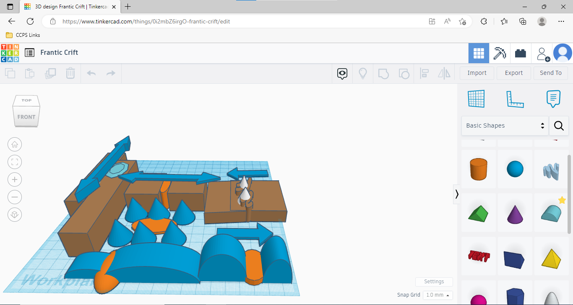573x305 pixels.
Task: Select the magenta Half Sphere shape
Action: (479, 293)
